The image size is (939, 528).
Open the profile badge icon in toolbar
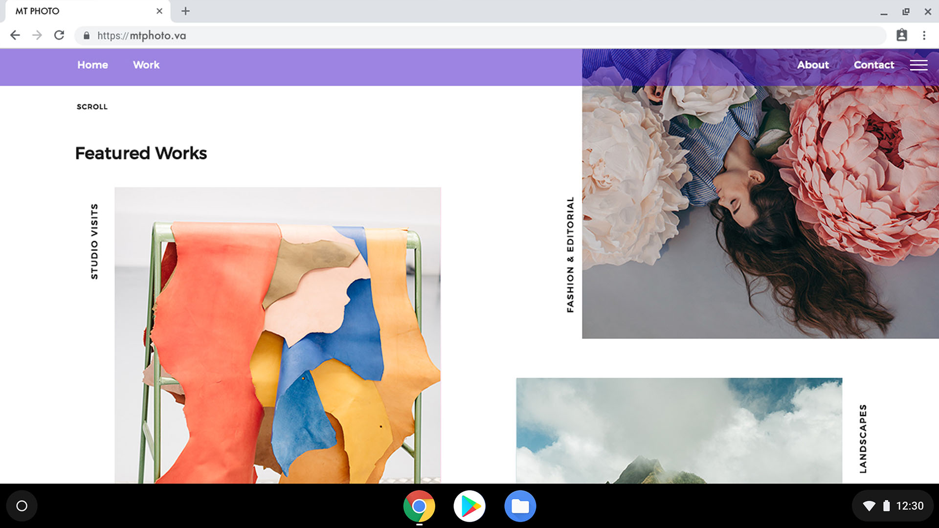tap(902, 35)
